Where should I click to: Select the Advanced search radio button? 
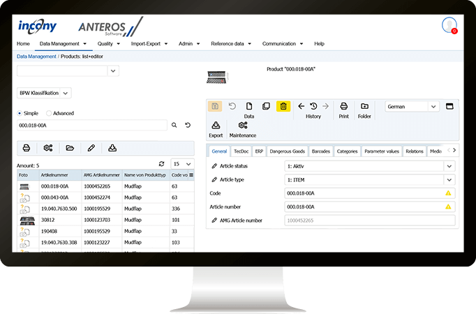[x=49, y=113]
